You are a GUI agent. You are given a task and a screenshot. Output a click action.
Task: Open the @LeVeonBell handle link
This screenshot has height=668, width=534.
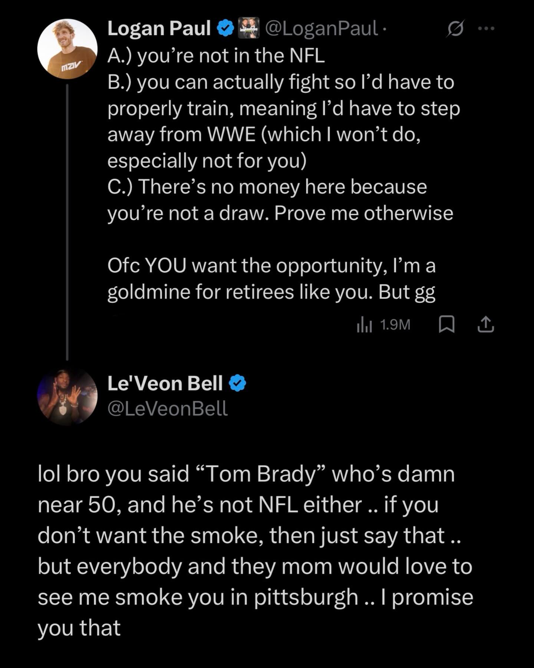click(167, 409)
